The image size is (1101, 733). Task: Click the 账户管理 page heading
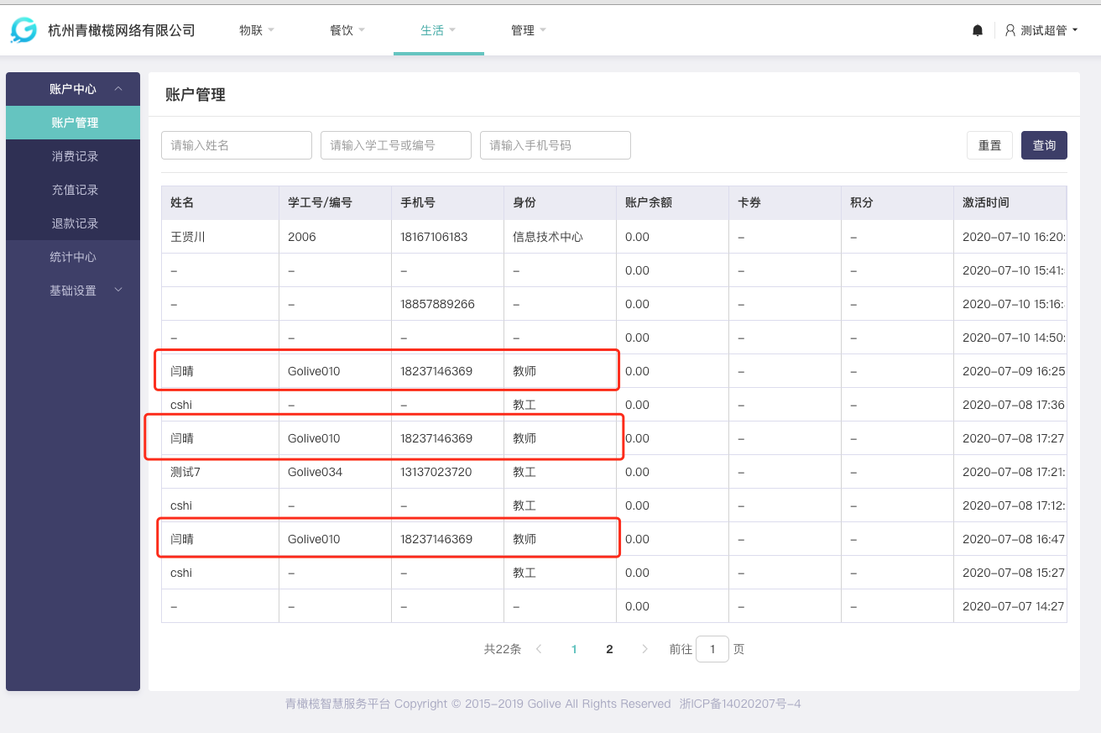(196, 95)
